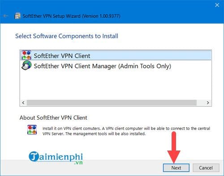Click the wizard title text with version number
This screenshot has width=224, height=176.
pyautogui.click(x=71, y=16)
